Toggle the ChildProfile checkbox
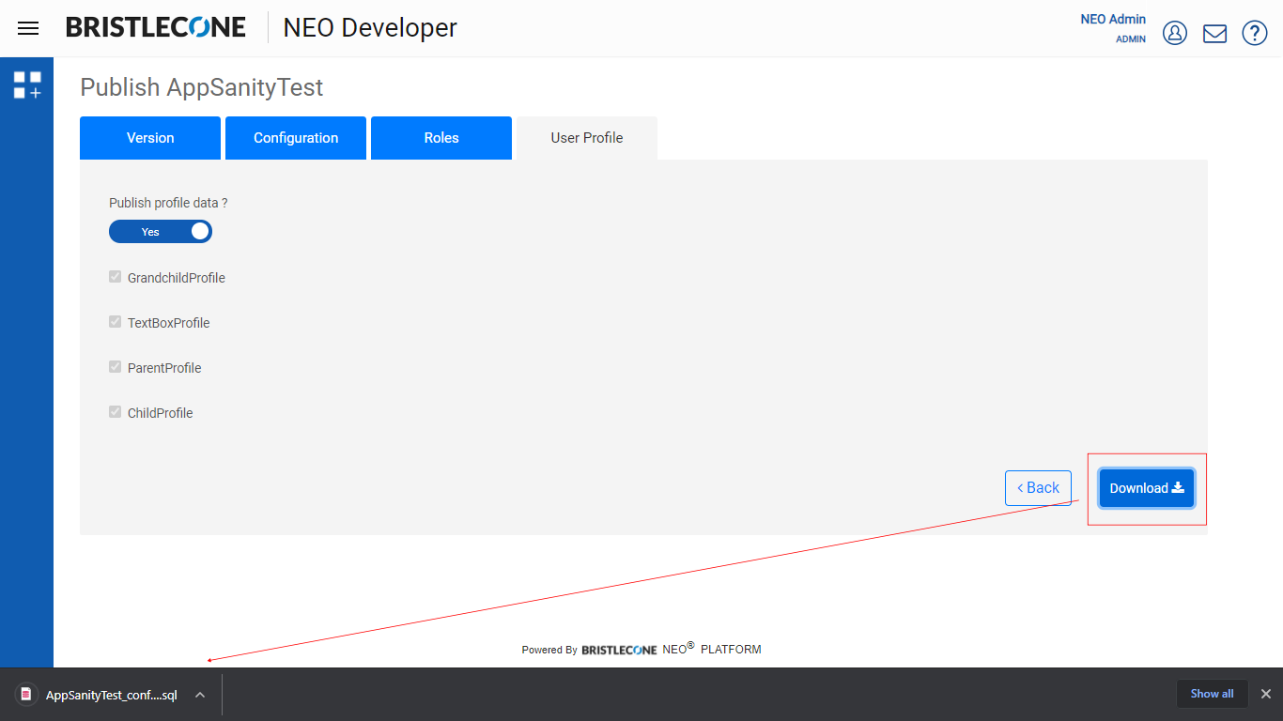Image resolution: width=1283 pixels, height=721 pixels. (x=116, y=412)
